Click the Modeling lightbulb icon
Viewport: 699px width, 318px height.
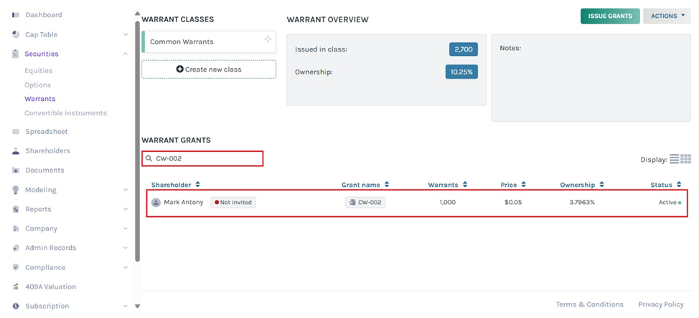point(16,190)
